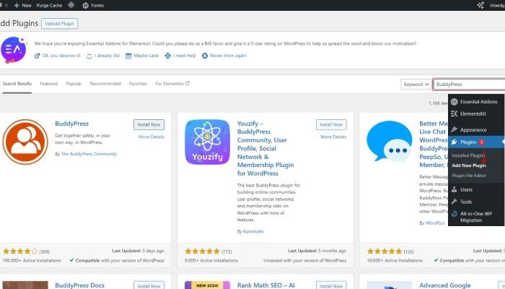This screenshot has width=505, height=289.
Task: Open the BuddyPress plugin title link
Action: pos(72,124)
